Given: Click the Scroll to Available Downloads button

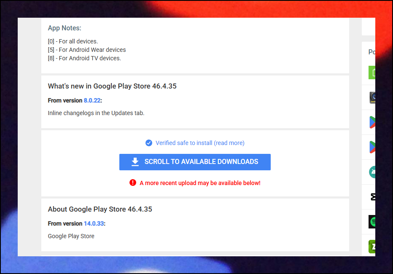Looking at the screenshot, I should point(195,162).
